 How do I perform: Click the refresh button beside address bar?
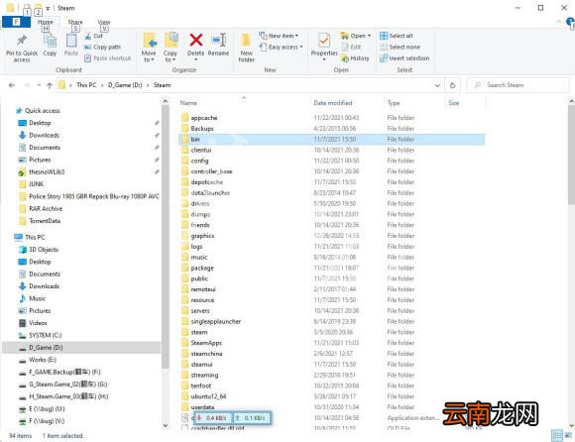[452, 85]
